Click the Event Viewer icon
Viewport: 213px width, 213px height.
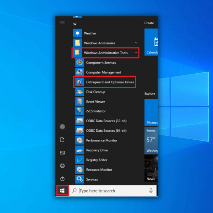pyautogui.click(x=80, y=102)
